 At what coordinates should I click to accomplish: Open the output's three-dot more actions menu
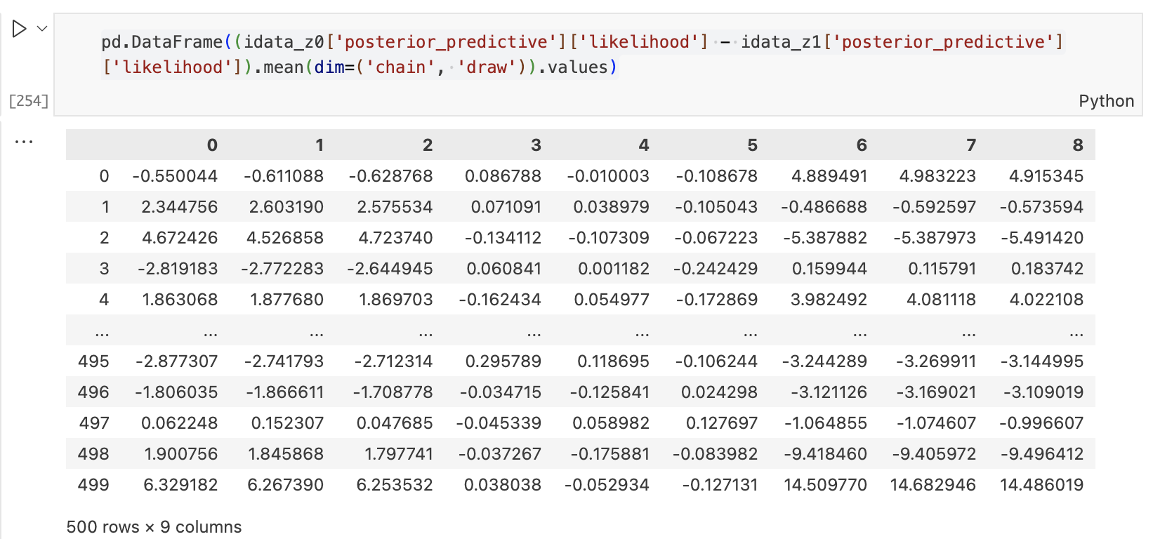click(24, 142)
